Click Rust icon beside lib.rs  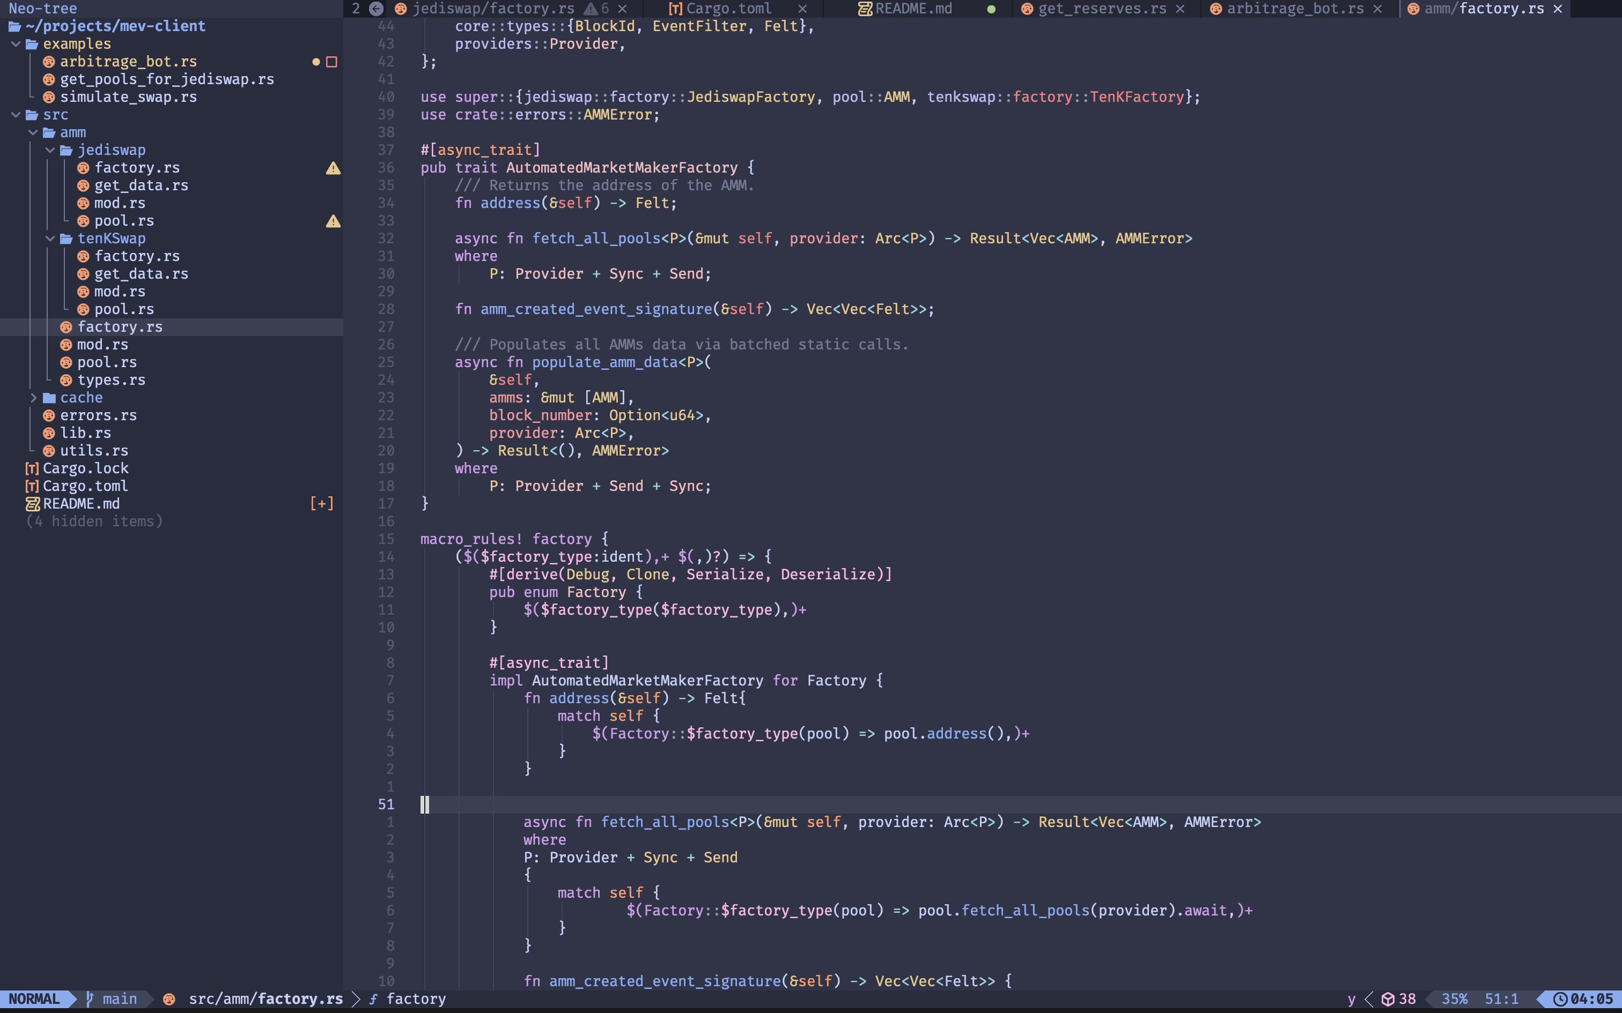click(49, 434)
